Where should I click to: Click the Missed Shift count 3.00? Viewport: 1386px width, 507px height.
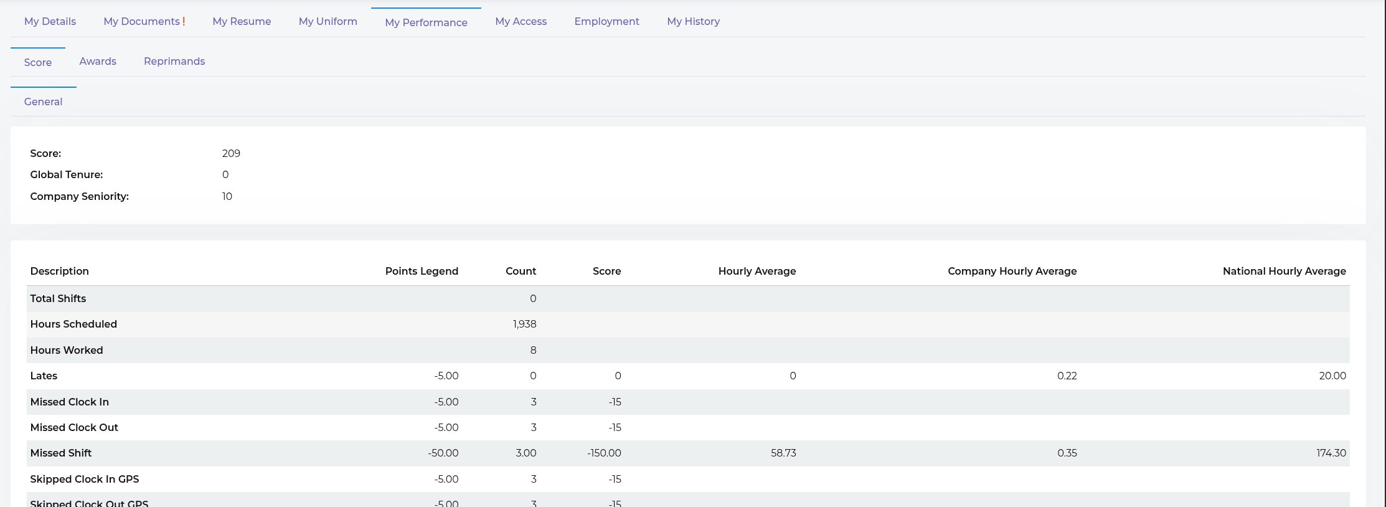526,453
